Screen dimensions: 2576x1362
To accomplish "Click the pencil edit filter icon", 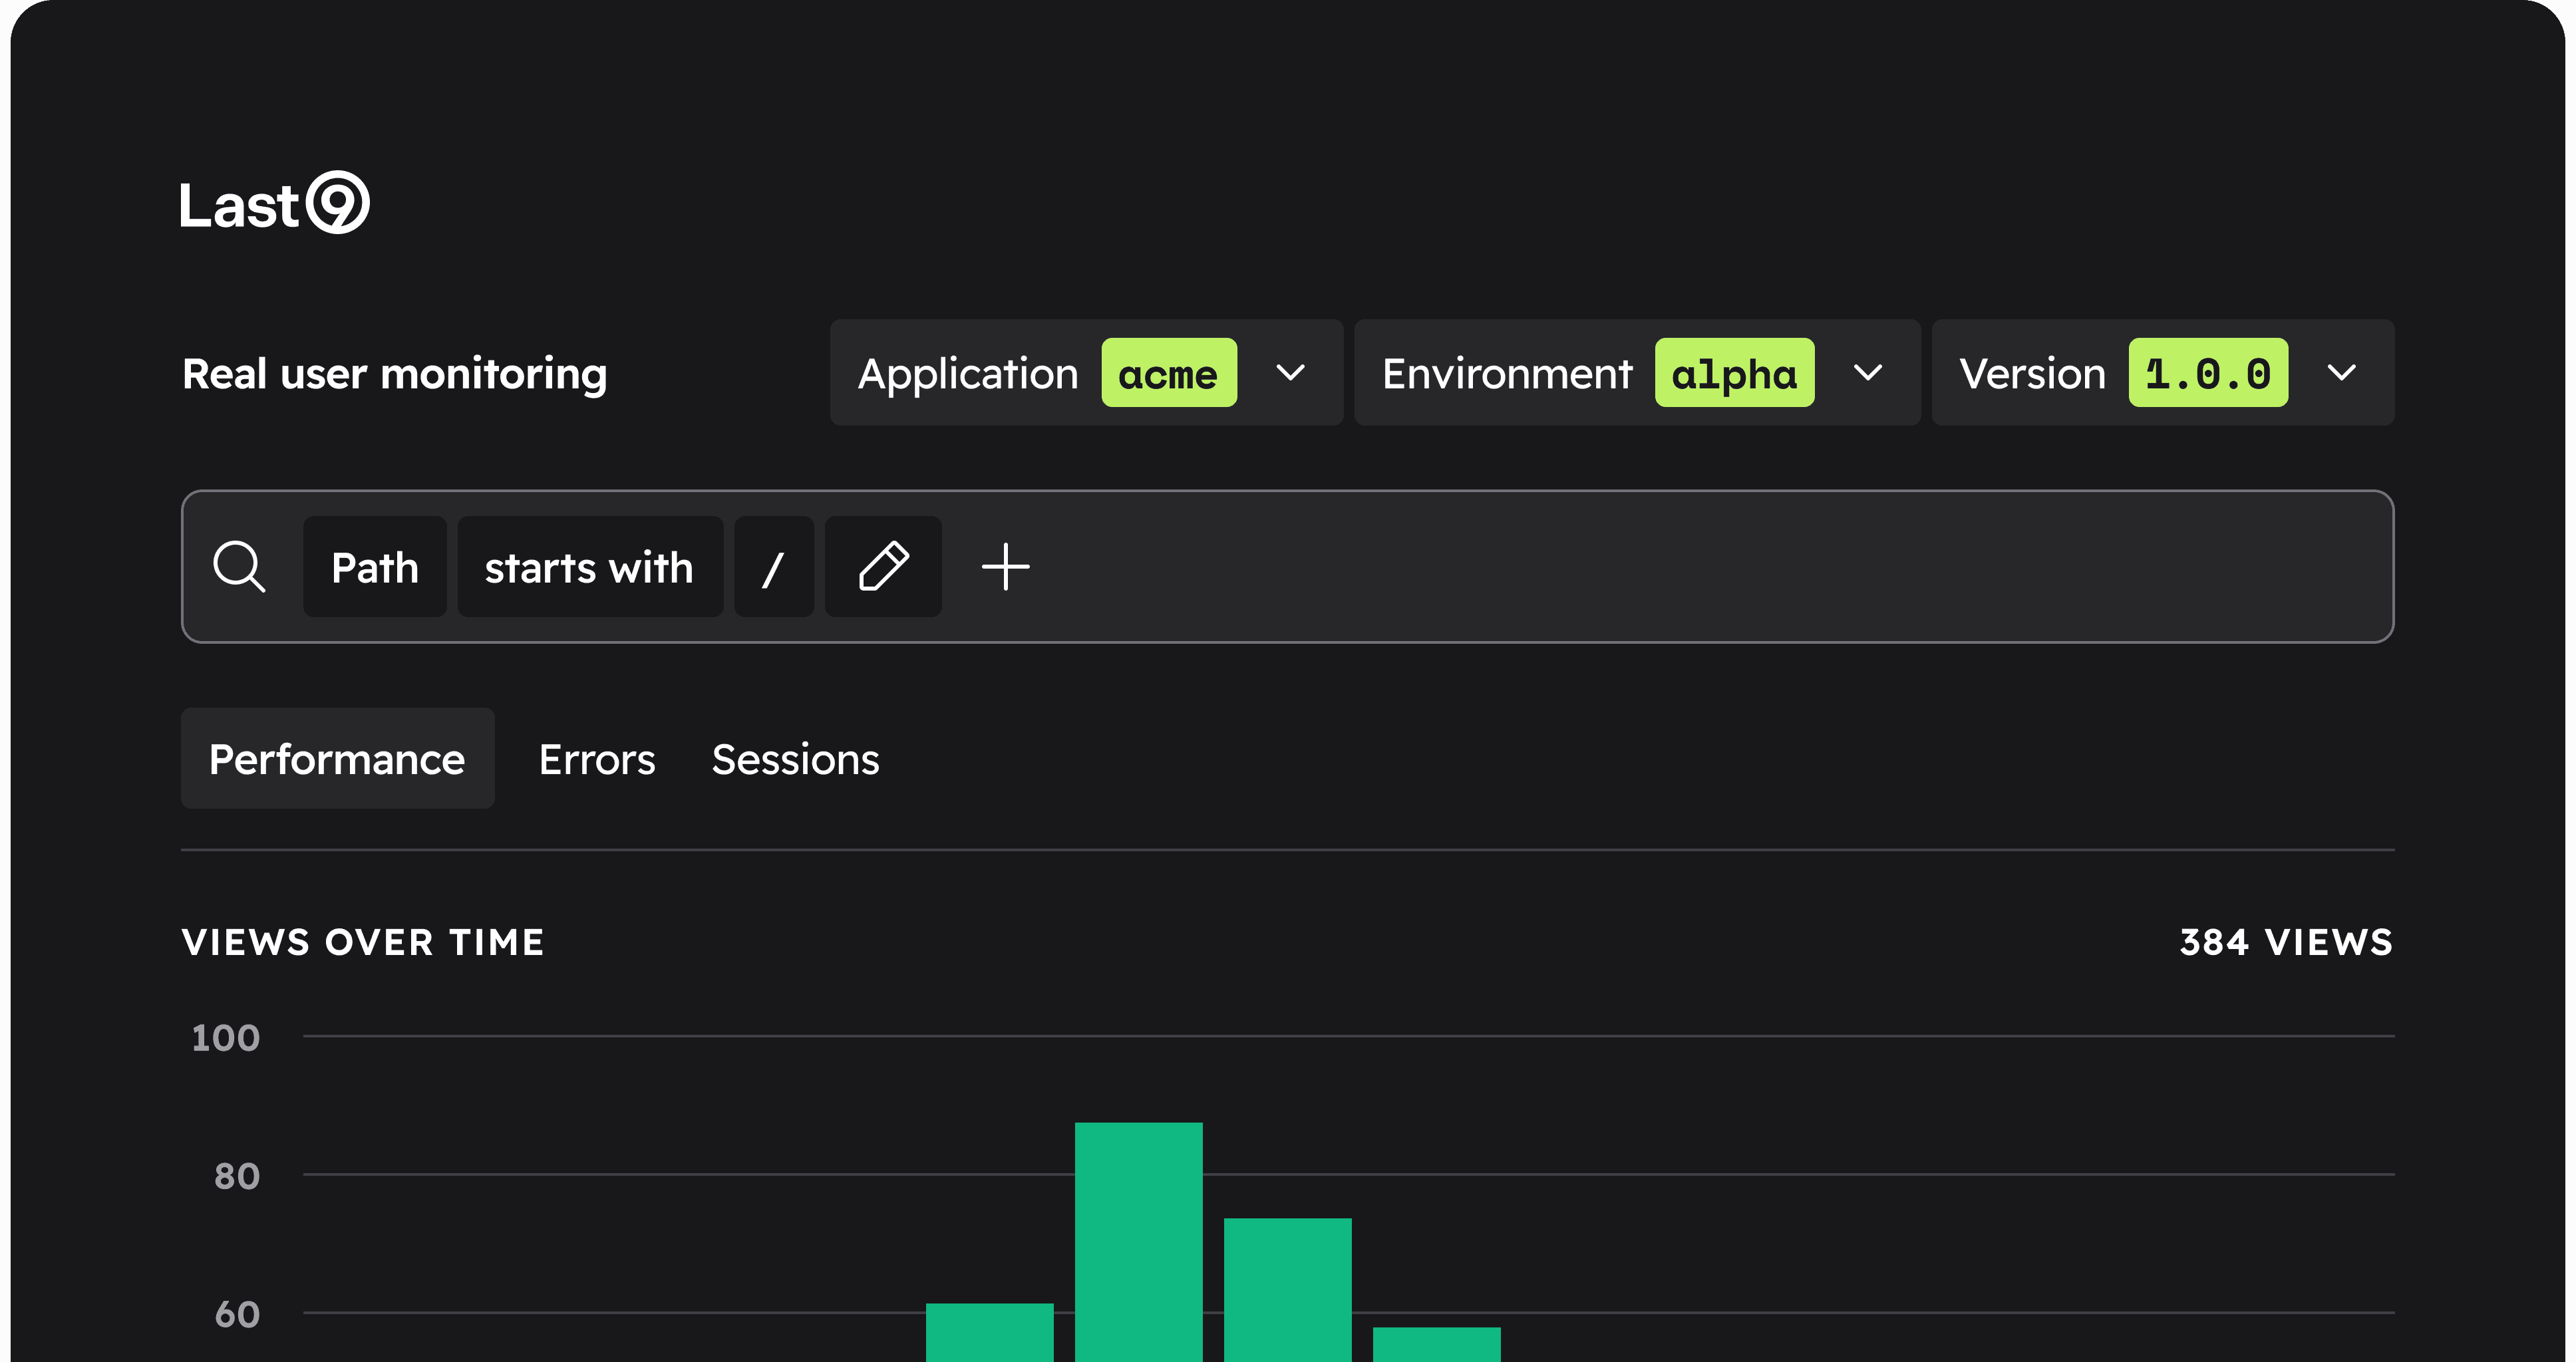I will coord(883,567).
